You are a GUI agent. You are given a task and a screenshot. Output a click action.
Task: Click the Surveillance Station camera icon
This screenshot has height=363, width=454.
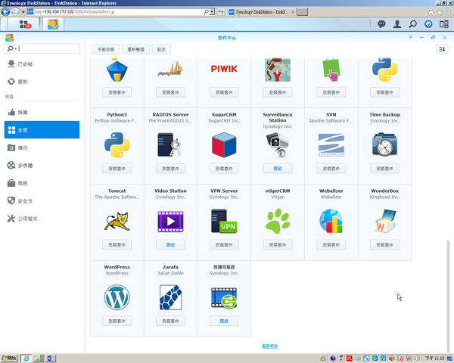coord(277,143)
